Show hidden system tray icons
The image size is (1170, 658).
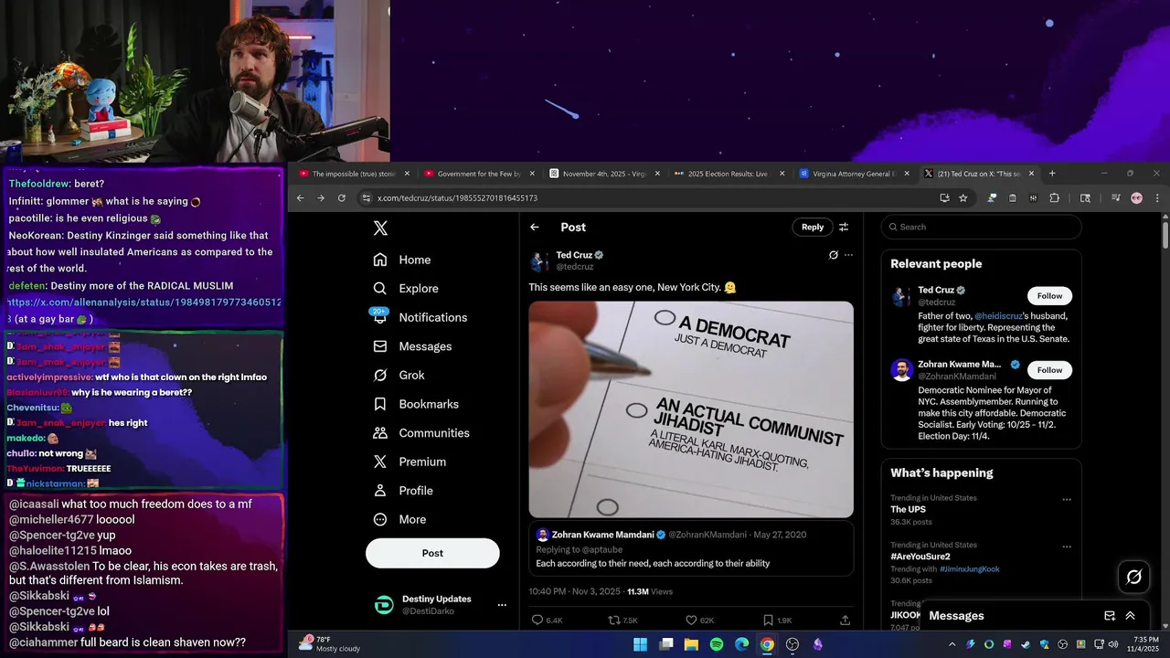pyautogui.click(x=952, y=644)
